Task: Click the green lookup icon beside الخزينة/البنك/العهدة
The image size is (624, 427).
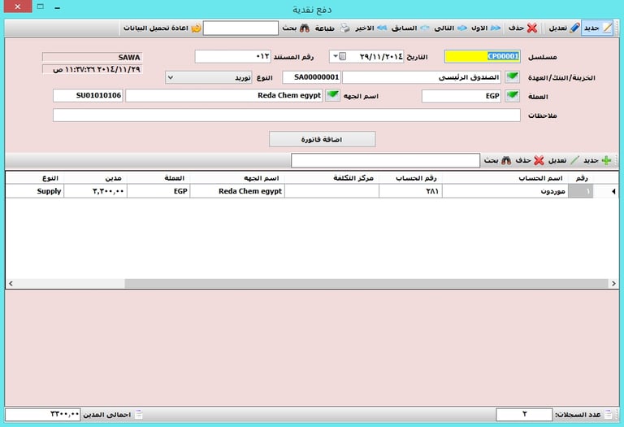Action: point(513,77)
